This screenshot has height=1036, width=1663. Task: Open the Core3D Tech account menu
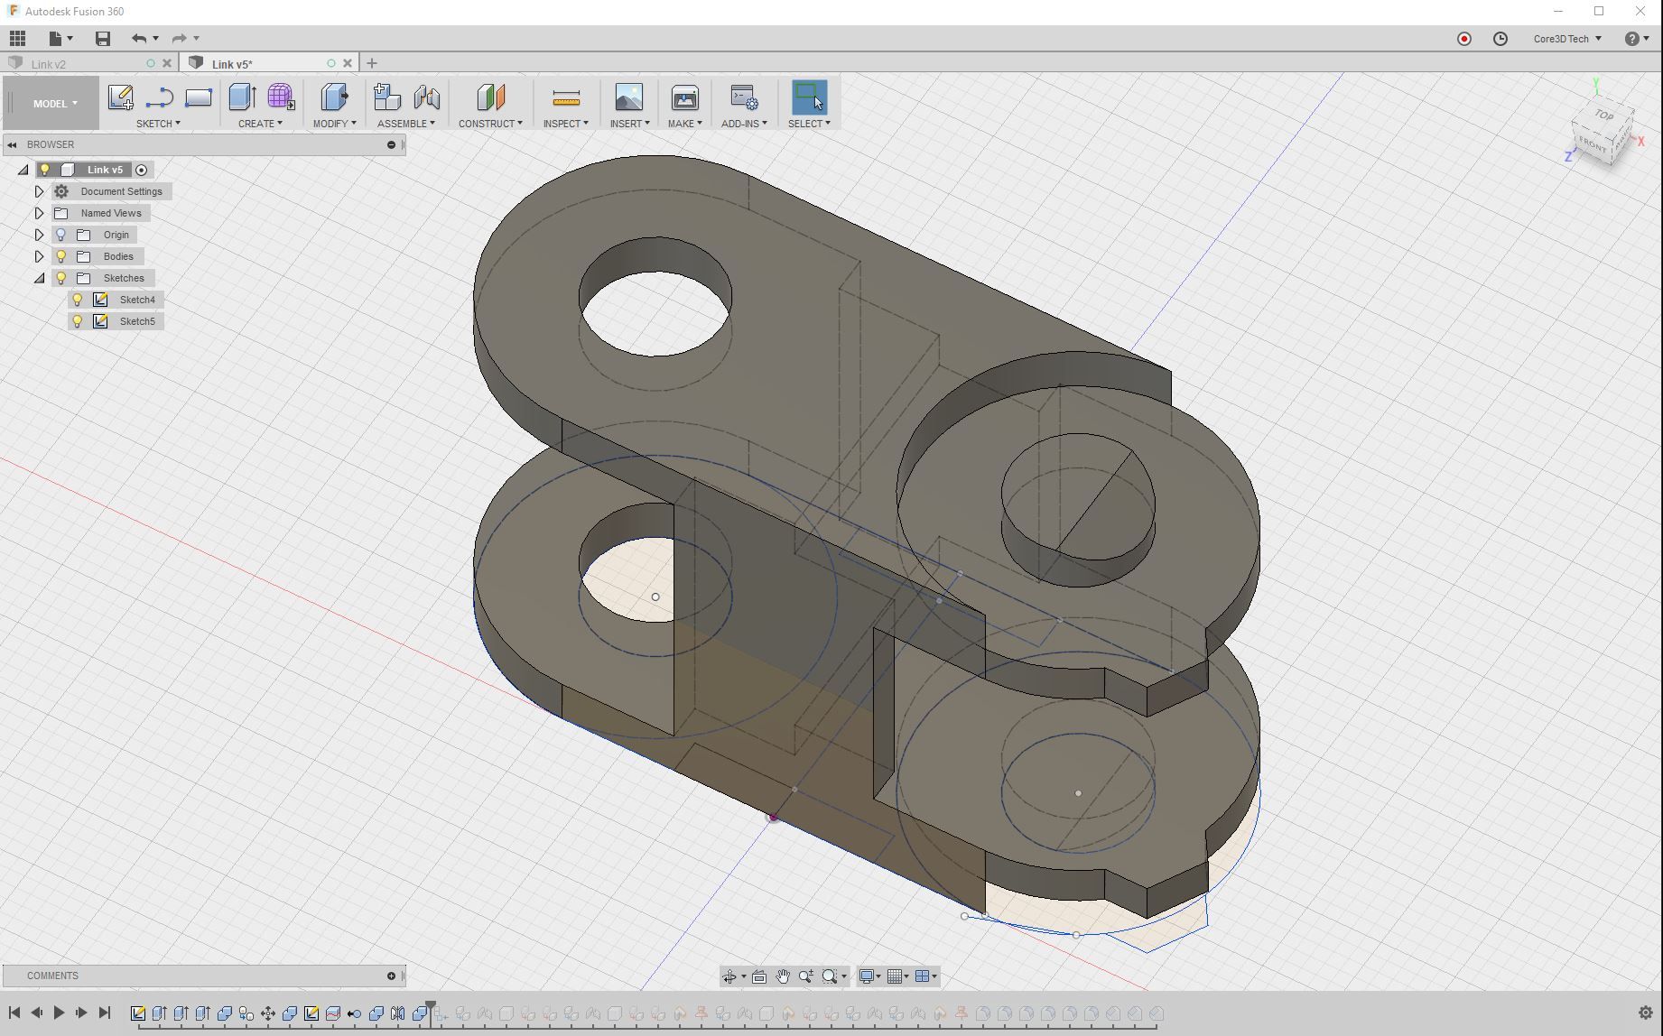tap(1565, 38)
